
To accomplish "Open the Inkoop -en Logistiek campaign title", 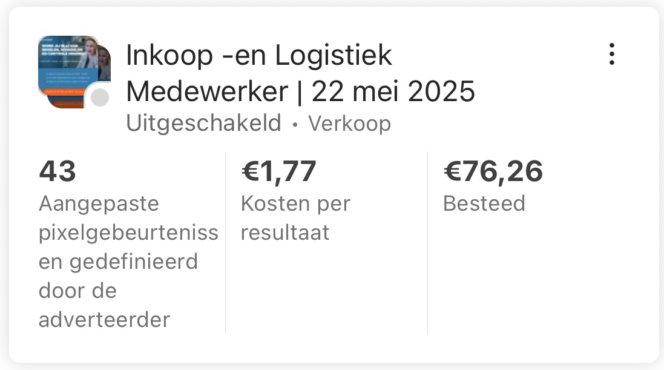I will click(x=259, y=56).
